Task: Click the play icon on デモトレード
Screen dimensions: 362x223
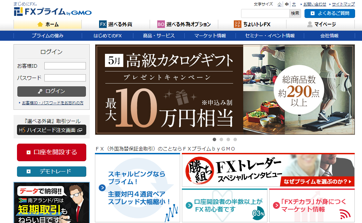Action: click(x=28, y=172)
